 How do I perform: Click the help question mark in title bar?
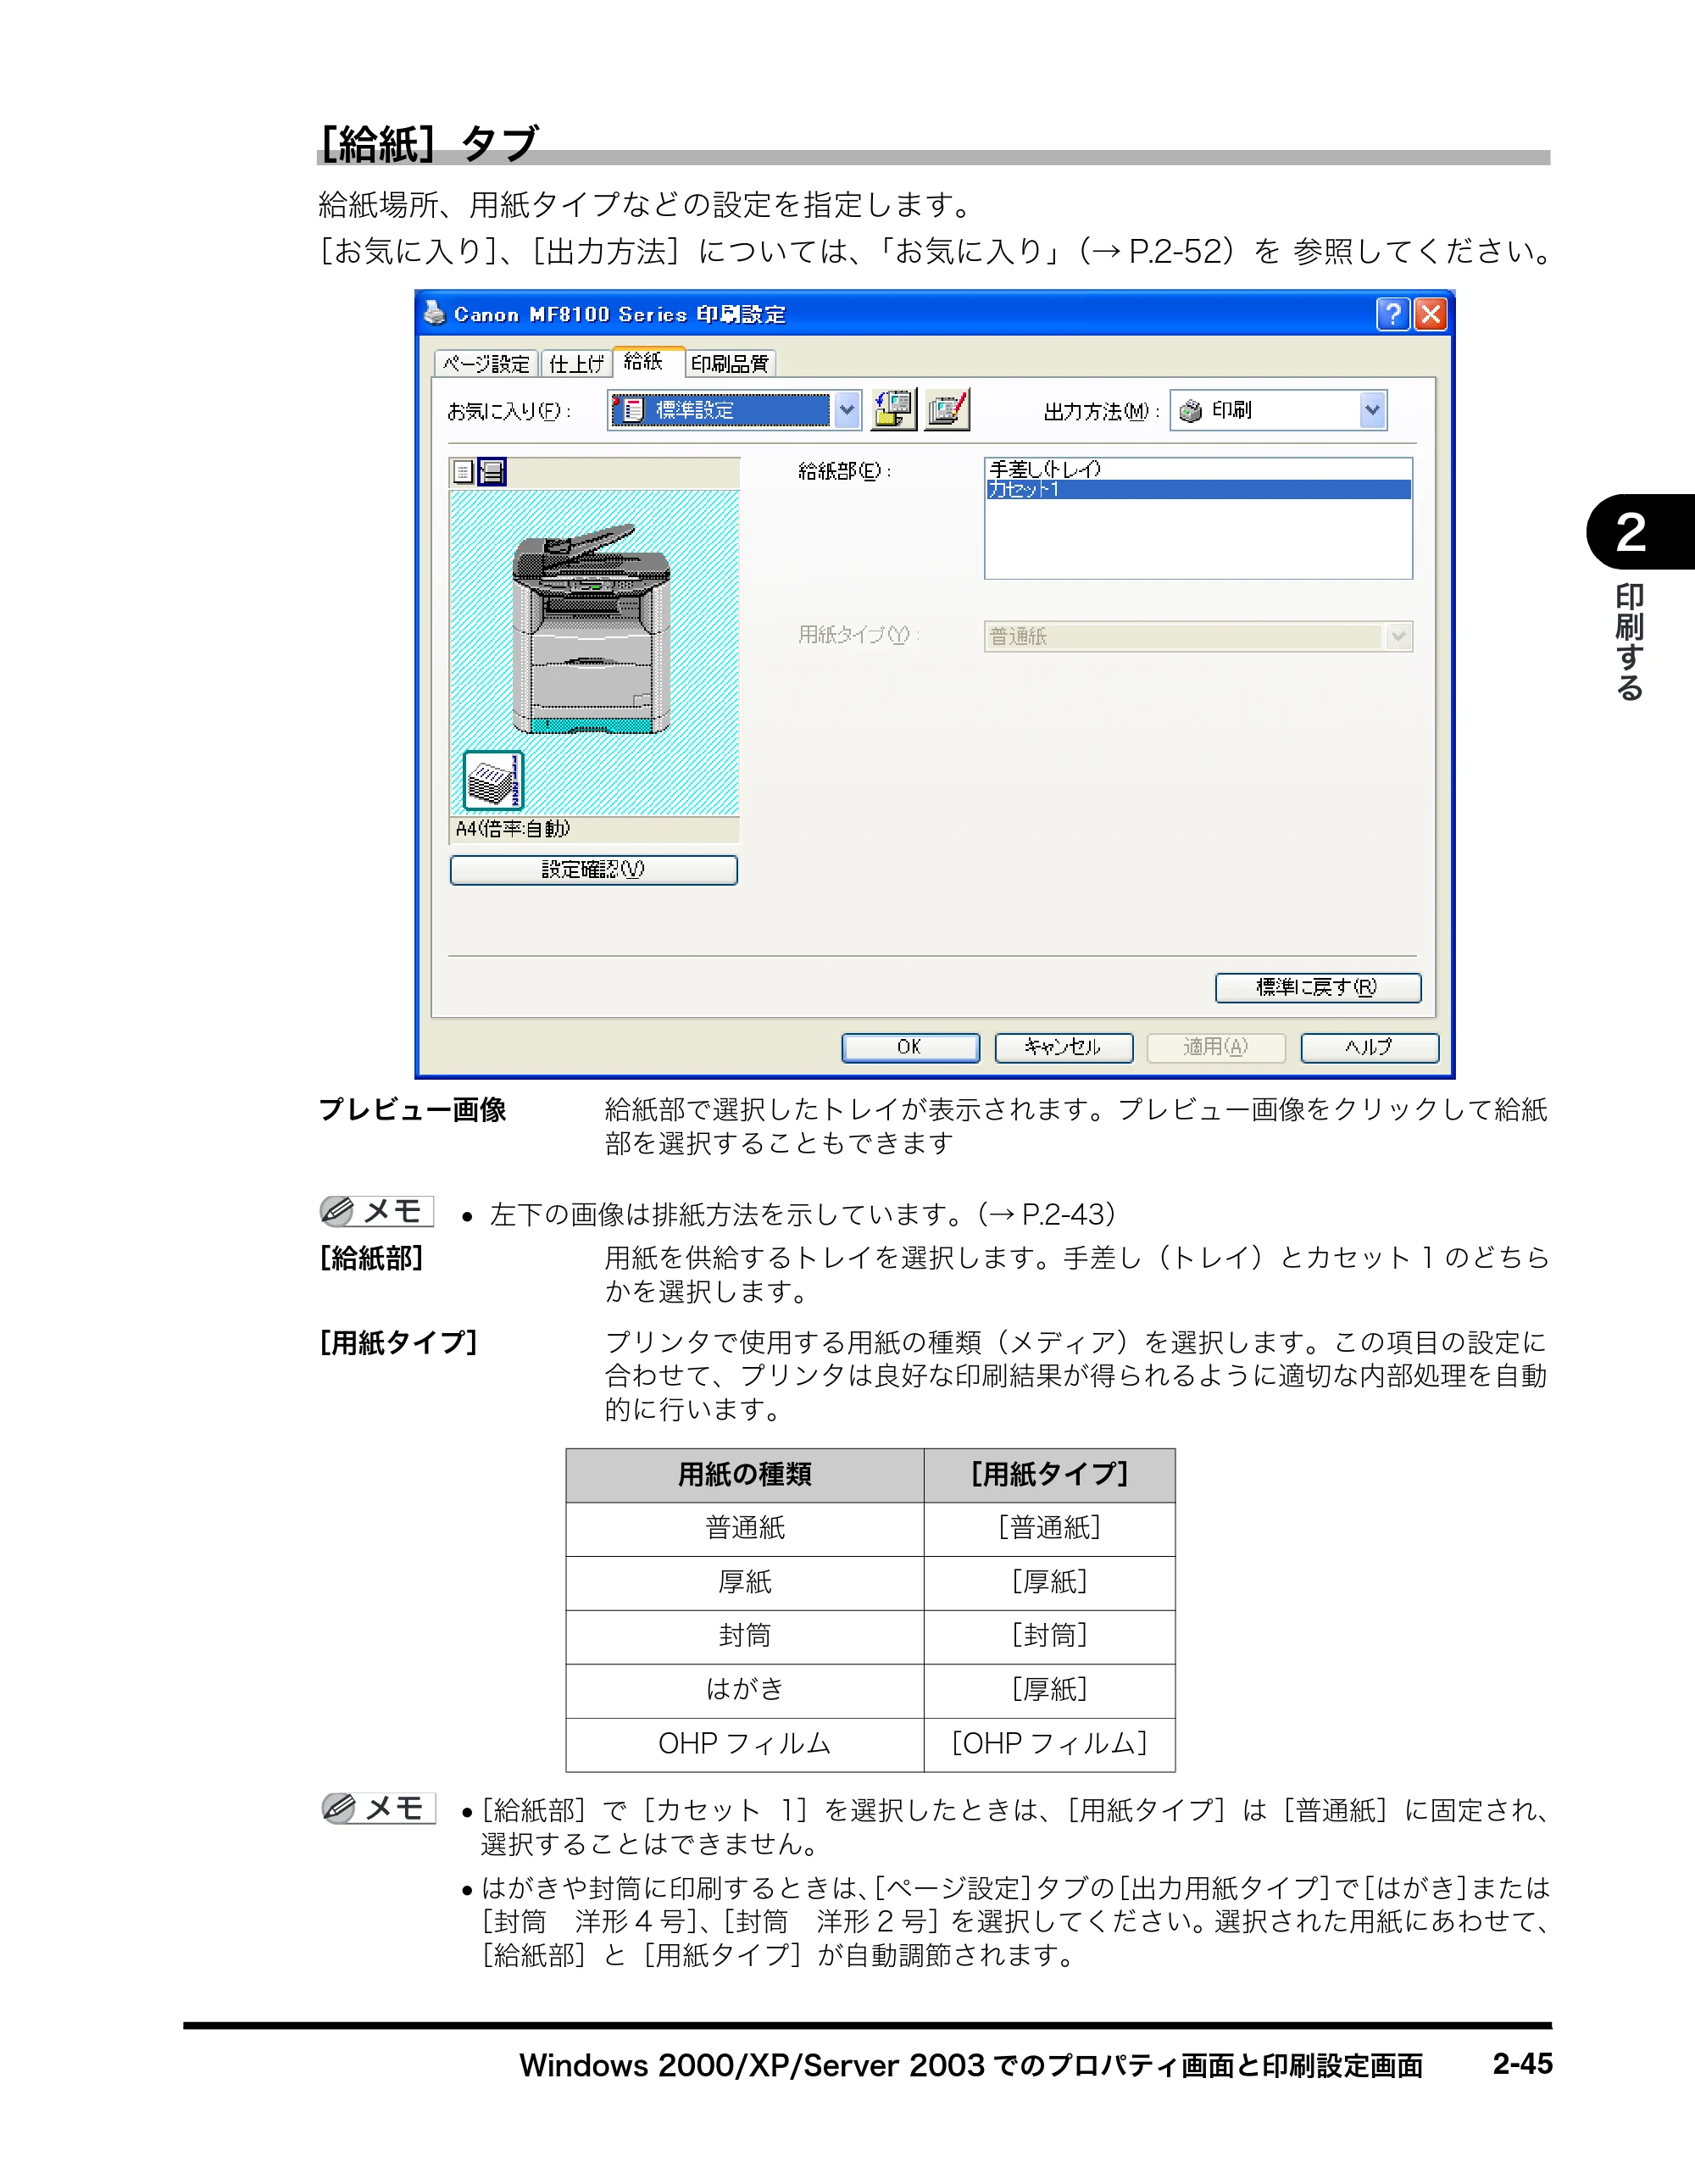coord(1393,314)
